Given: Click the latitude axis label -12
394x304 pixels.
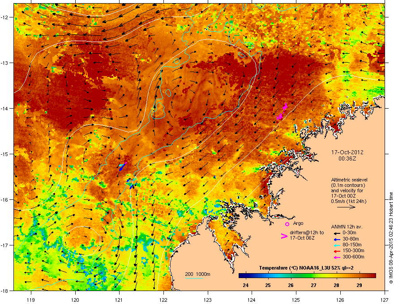Looking at the screenshot, I should [5, 17].
